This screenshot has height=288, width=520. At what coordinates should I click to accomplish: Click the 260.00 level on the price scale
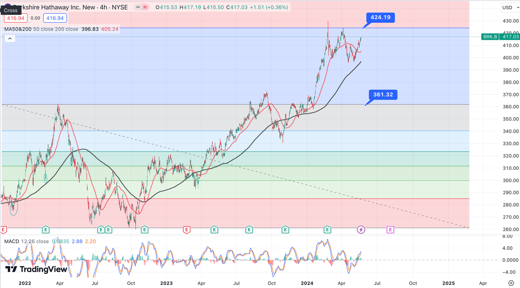[510, 229]
